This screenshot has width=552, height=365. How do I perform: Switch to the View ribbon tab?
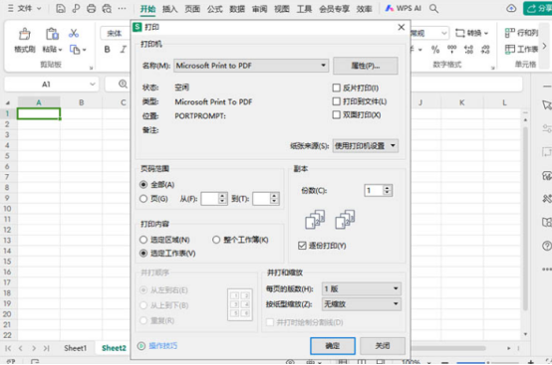282,9
